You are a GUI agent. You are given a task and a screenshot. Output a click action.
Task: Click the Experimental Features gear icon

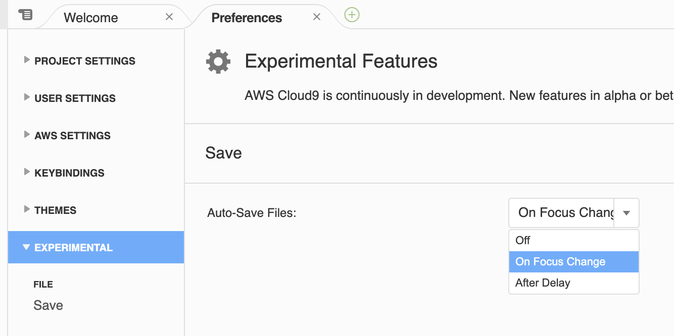pyautogui.click(x=218, y=62)
